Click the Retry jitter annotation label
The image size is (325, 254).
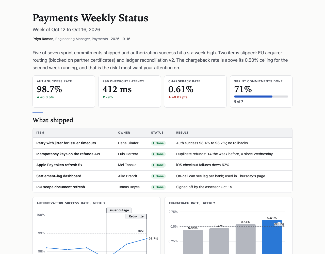[x=136, y=216]
